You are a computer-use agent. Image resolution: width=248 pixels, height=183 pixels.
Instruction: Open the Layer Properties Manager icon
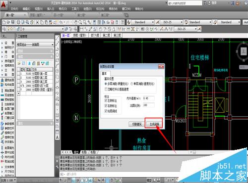click(4, 29)
